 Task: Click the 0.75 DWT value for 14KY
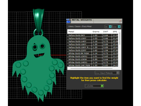point(105,41)
